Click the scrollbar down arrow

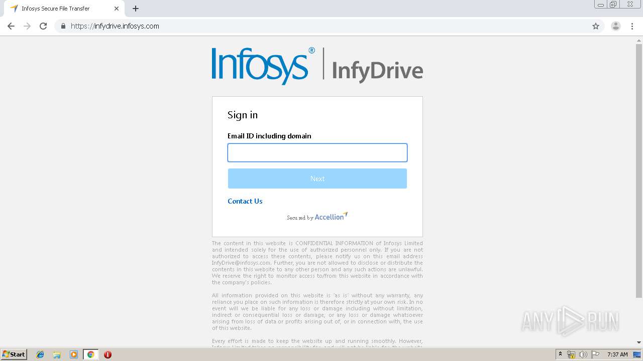pyautogui.click(x=639, y=342)
